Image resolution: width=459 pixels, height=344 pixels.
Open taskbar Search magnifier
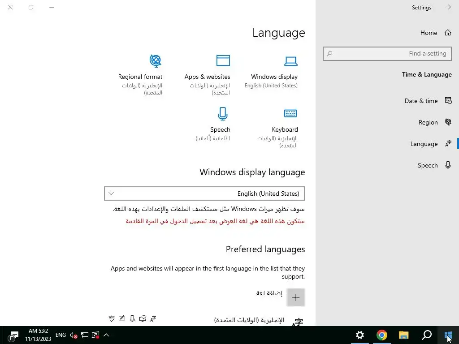pos(427,335)
